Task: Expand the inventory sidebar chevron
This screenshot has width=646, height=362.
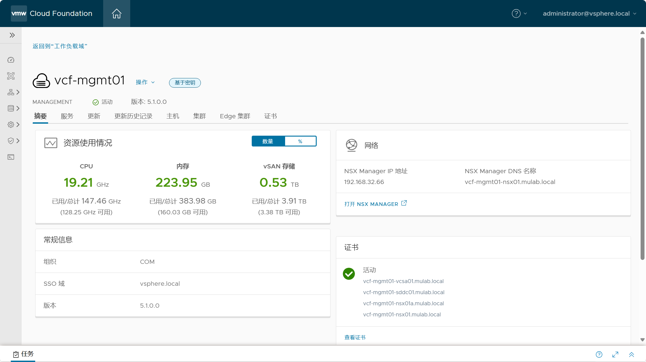Action: (18, 92)
